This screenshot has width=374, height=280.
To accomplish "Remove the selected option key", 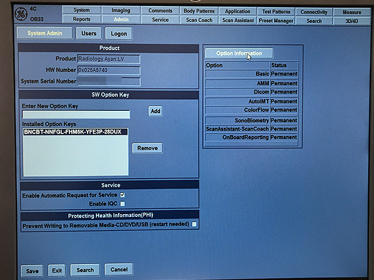I will pyautogui.click(x=147, y=148).
